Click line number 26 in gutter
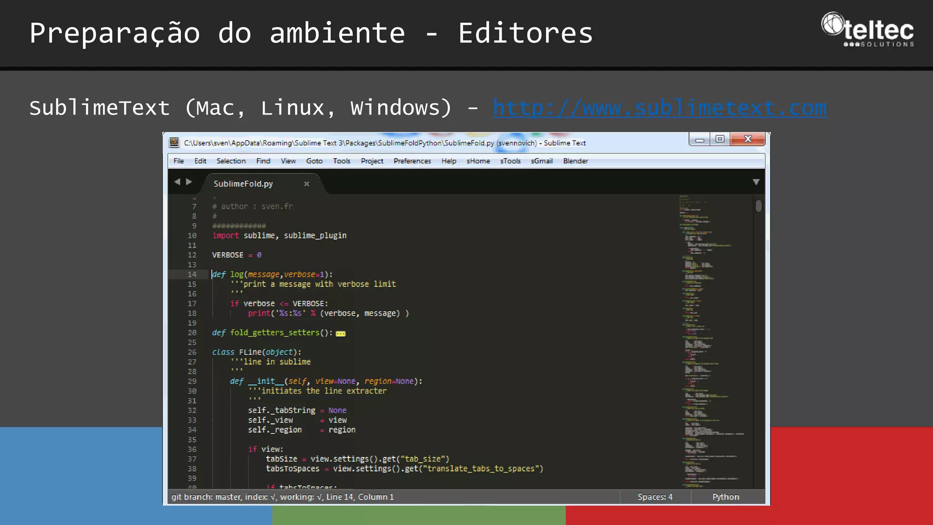Viewport: 933px width, 525px height. pos(192,352)
